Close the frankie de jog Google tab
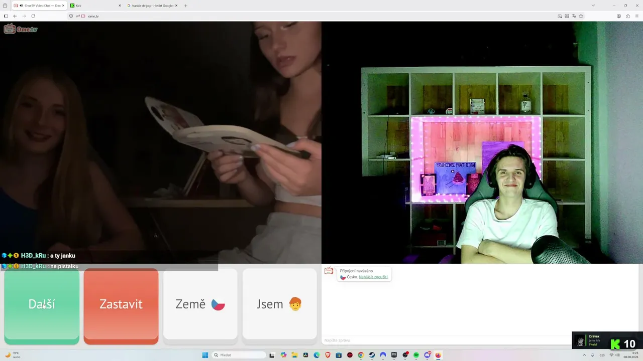The height and width of the screenshot is (361, 643). [x=176, y=6]
